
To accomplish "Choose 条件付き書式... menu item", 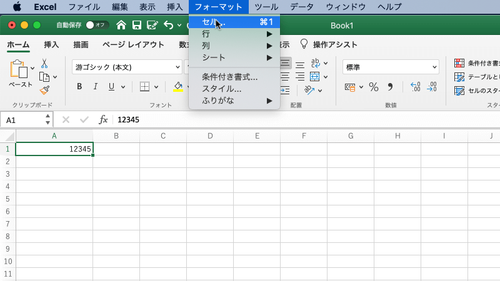I will (234, 77).
